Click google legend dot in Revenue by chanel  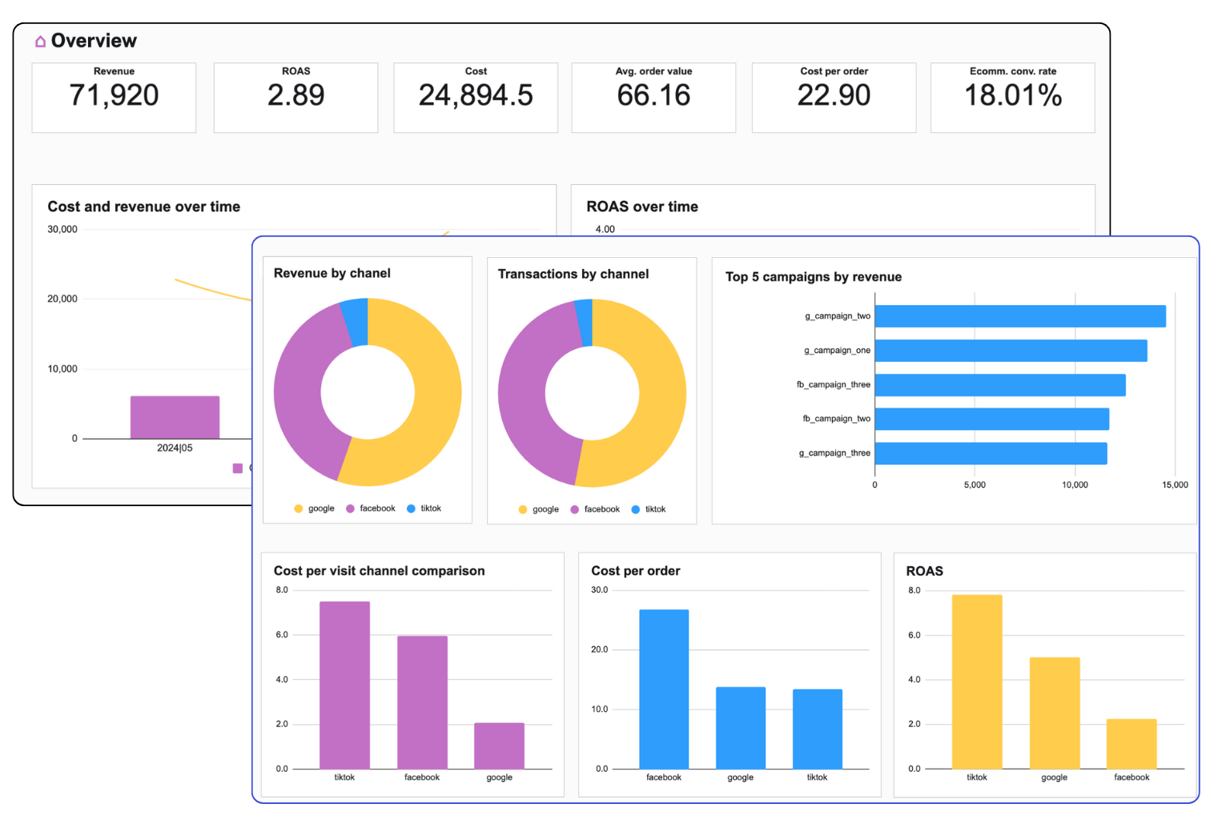pos(299,508)
